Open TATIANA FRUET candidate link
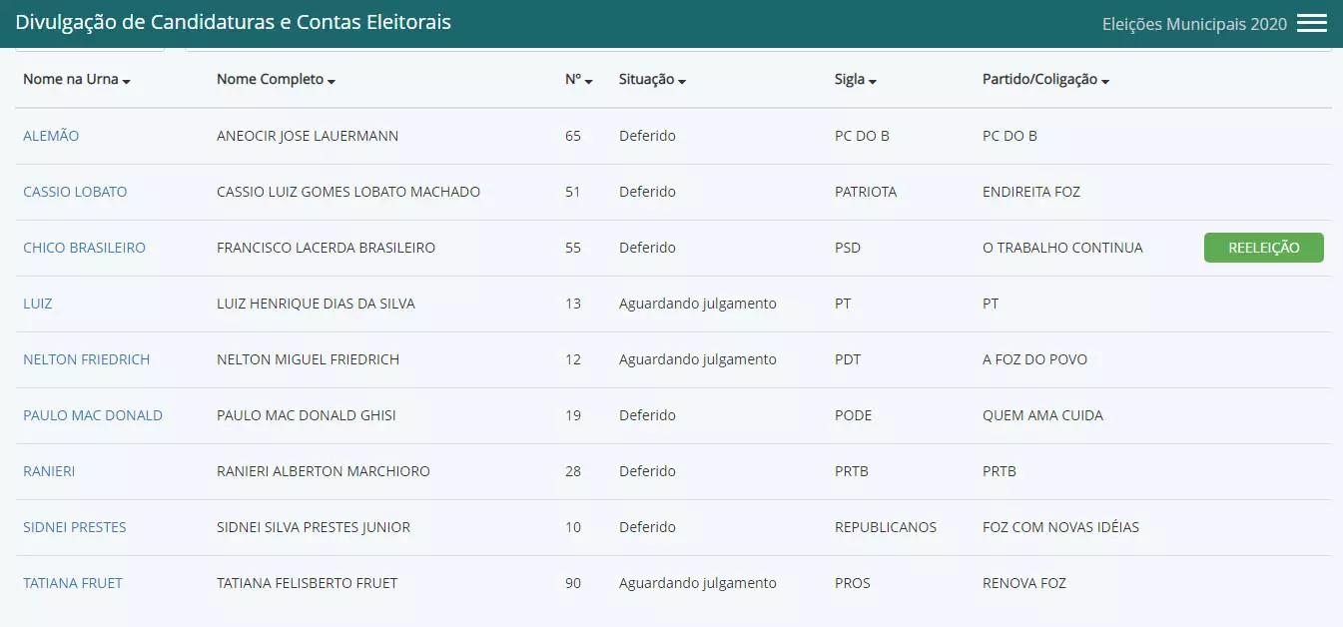 tap(73, 583)
